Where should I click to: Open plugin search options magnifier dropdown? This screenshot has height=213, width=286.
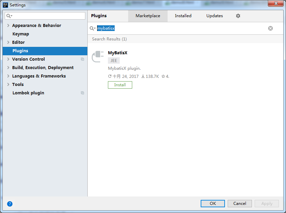92,28
